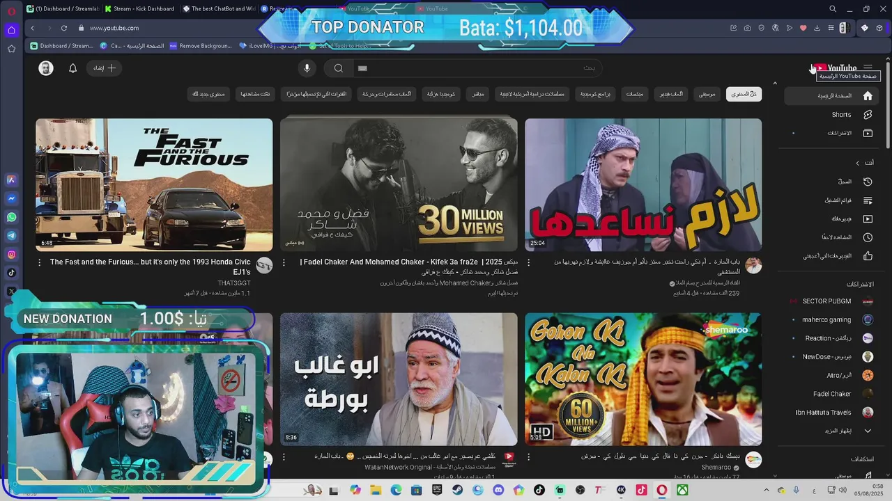
Task: Open the account avatar menu
Action: pyautogui.click(x=46, y=68)
